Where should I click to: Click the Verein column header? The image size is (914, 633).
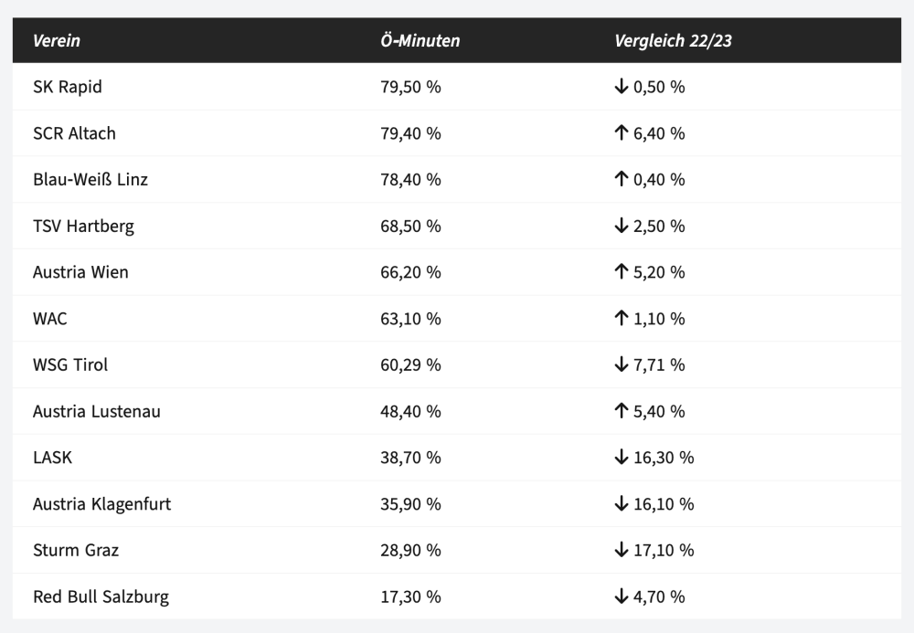point(57,41)
